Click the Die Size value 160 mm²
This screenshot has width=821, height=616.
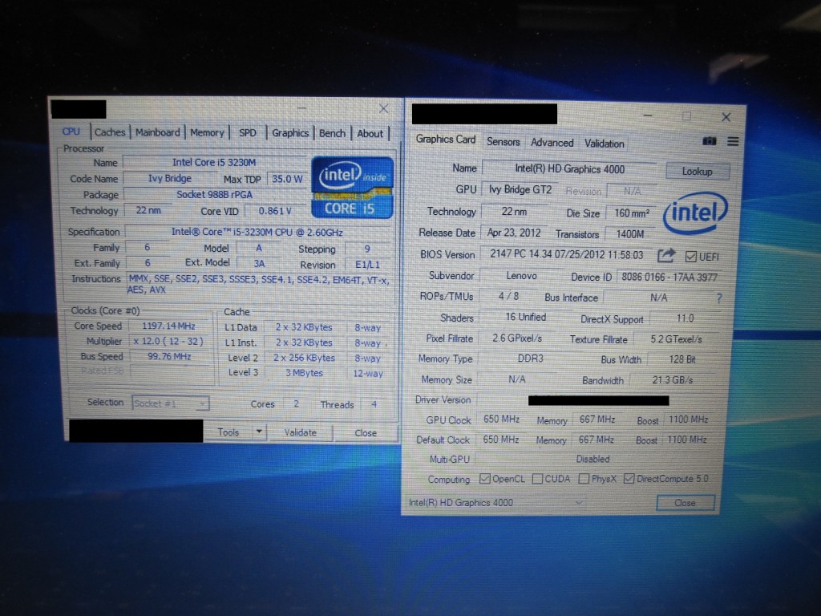(632, 213)
